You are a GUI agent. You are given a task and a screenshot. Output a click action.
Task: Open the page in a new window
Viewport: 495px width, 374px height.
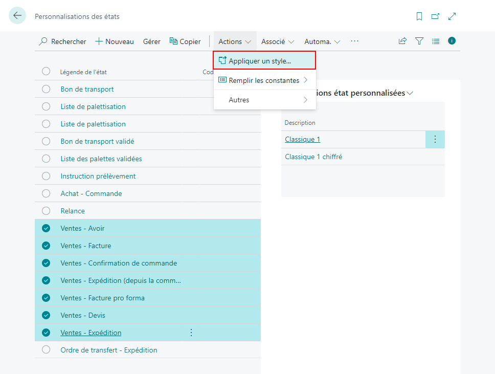pos(435,16)
